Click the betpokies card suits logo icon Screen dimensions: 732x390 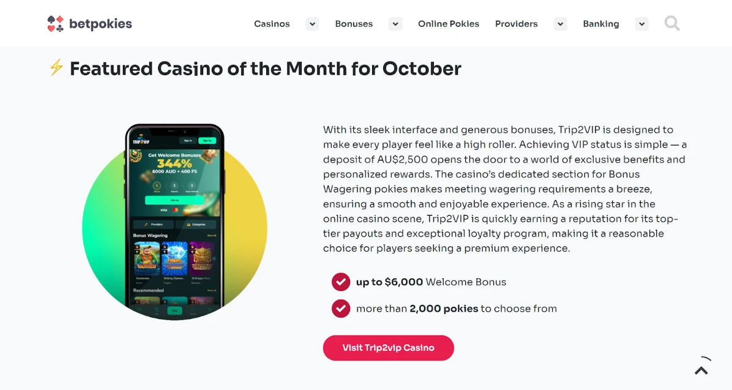click(55, 23)
